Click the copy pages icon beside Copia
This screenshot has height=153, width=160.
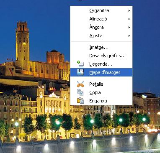[80, 92]
